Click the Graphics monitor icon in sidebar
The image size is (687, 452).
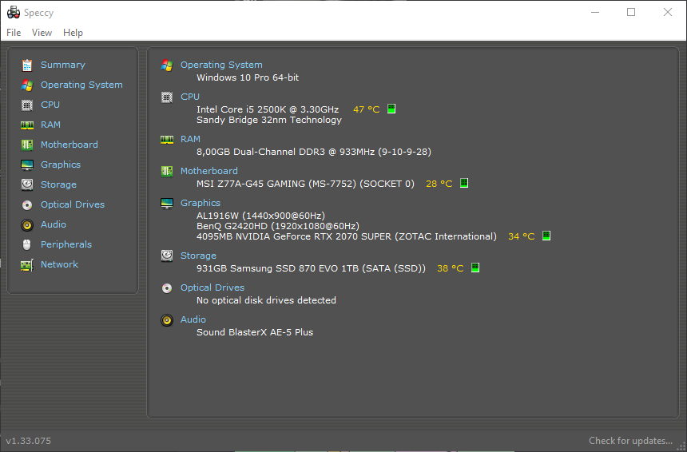27,165
